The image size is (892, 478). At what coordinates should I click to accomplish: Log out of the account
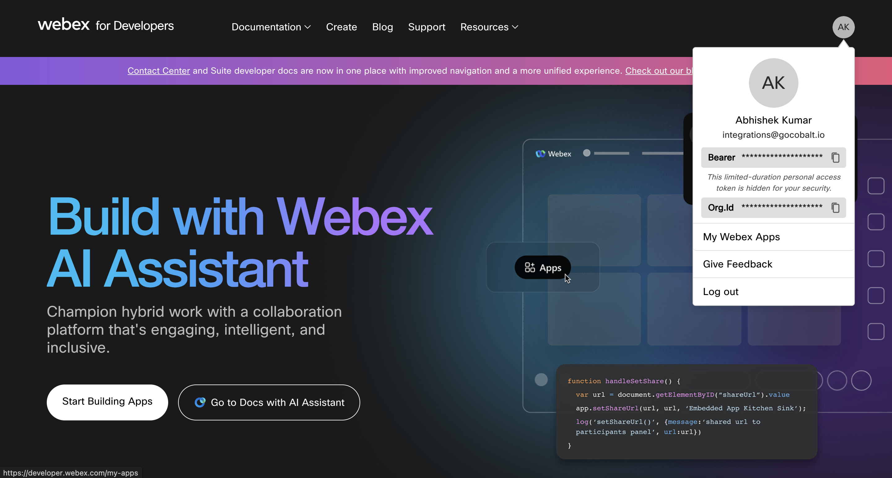pos(721,292)
